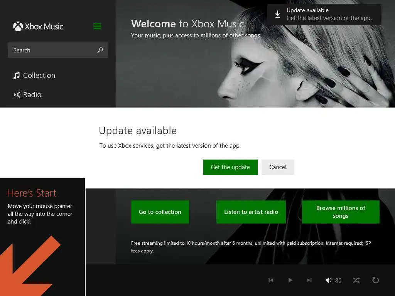Click Go to collection button

tap(160, 212)
